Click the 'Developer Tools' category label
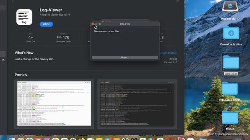The height and width of the screenshot is (140, 250). coord(63,42)
